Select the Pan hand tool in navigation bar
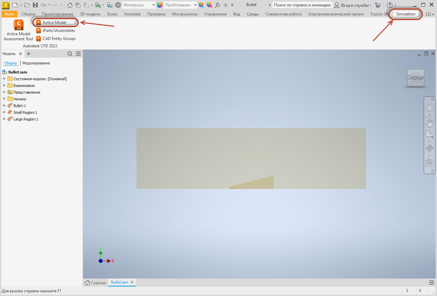 tap(430, 123)
